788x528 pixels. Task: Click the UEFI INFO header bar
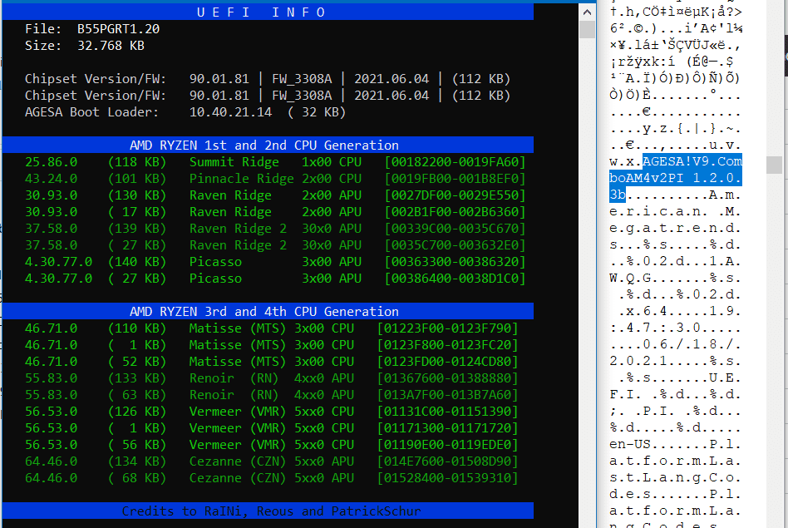(268, 12)
